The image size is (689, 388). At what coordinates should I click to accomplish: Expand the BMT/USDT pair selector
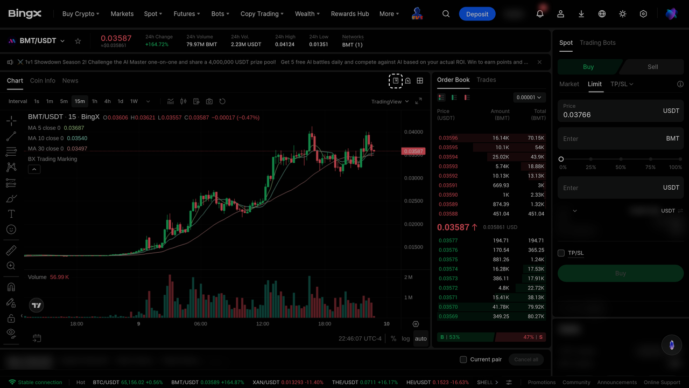[x=42, y=41]
